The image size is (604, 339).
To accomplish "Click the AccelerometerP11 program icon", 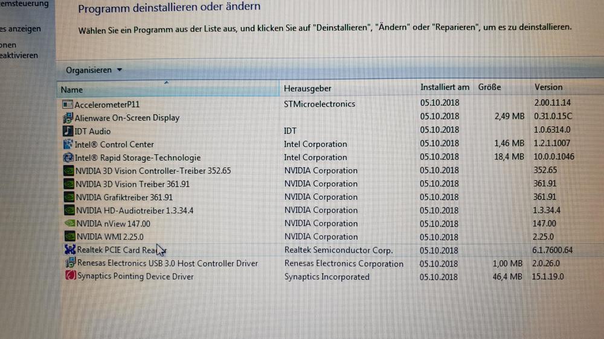I will [x=68, y=104].
